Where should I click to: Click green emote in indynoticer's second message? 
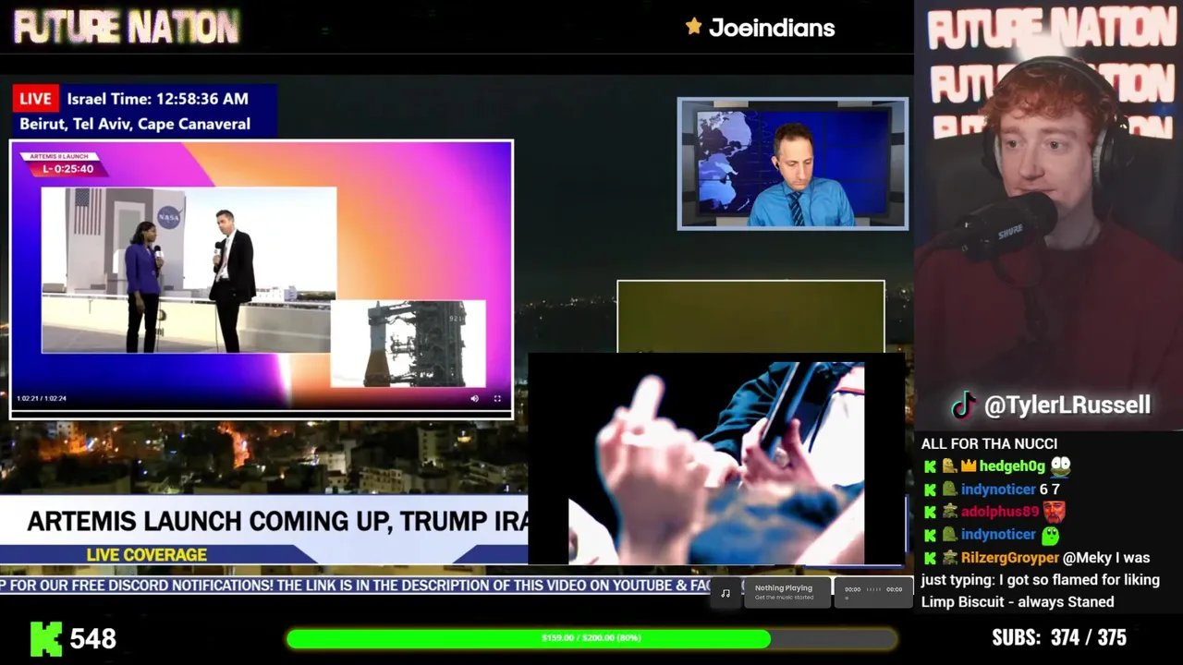click(1051, 535)
